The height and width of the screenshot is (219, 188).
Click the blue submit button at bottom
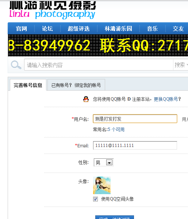pyautogui.click(x=115, y=217)
